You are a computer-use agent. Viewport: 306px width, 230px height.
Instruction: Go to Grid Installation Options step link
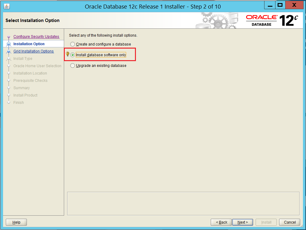34,51
